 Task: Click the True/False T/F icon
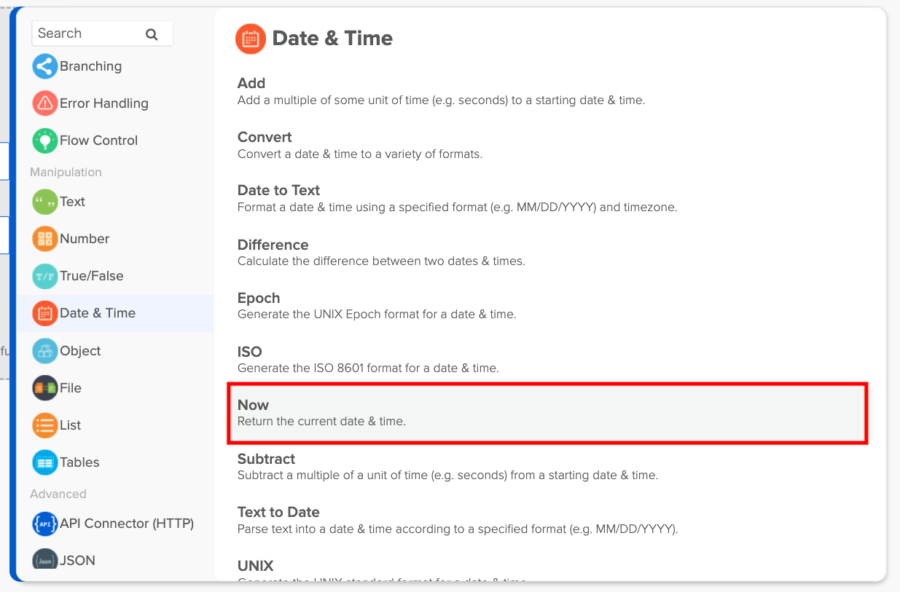(x=44, y=276)
